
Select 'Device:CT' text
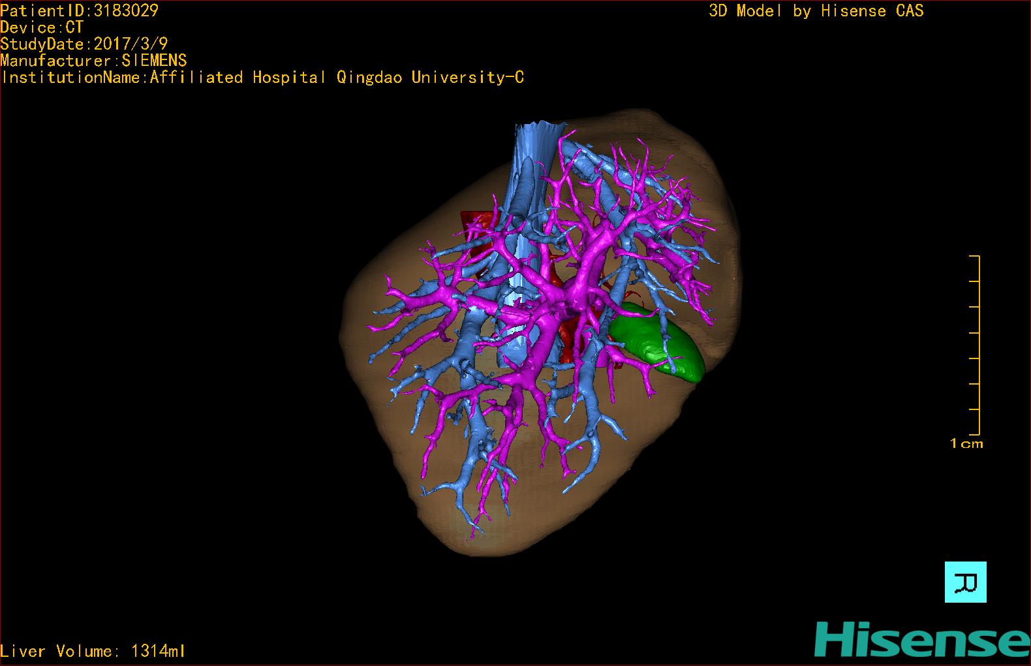(42, 27)
